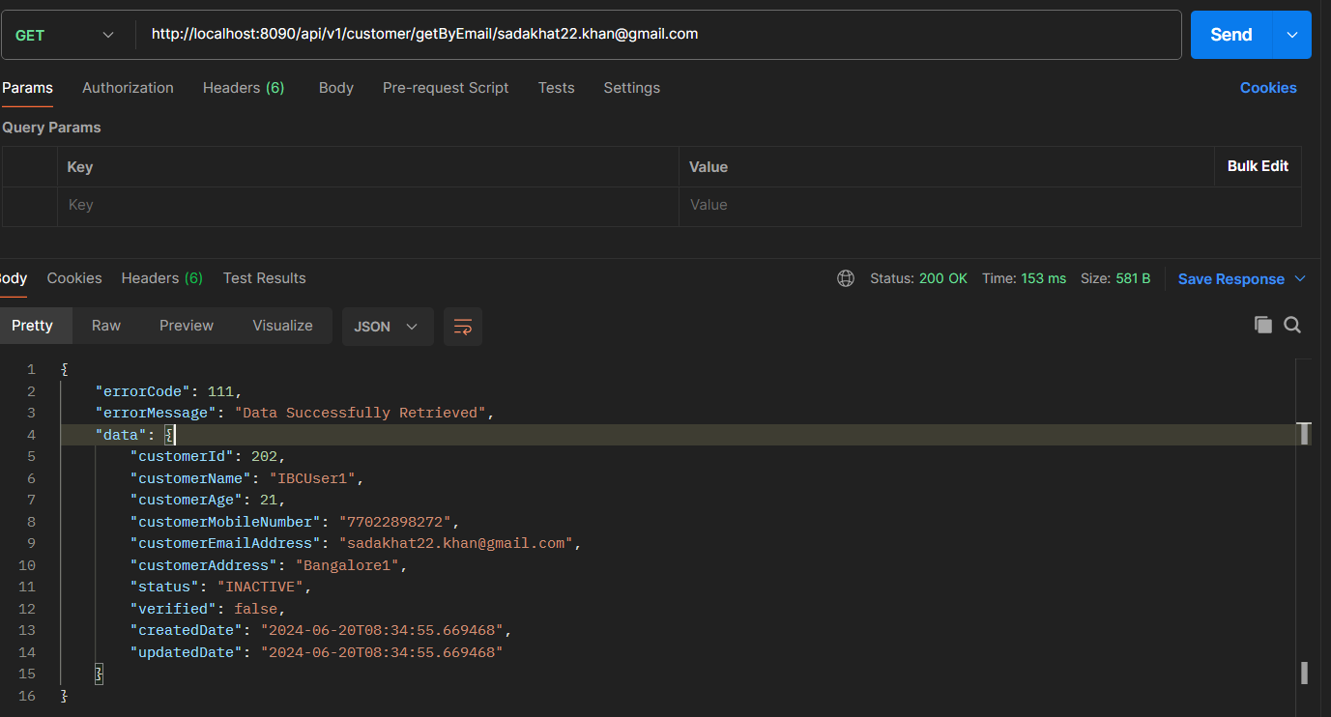Open the Test Results tab
1331x717 pixels.
tap(264, 278)
